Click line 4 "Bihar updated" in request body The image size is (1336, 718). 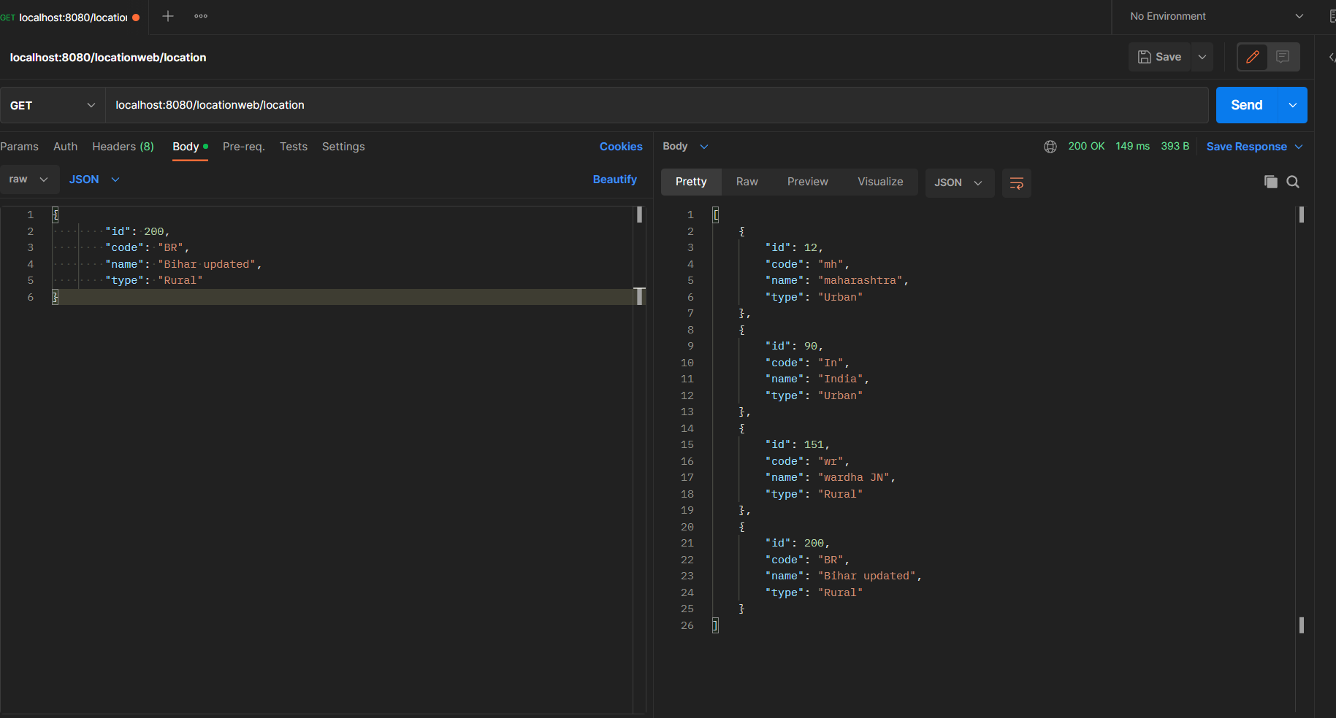pos(206,264)
